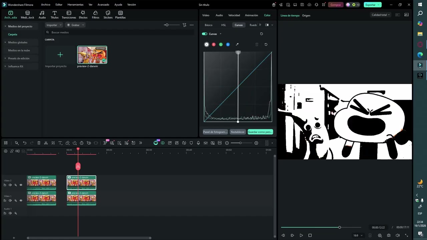
Task: Open the Herramientas menu
Action: [x=75, y=5]
